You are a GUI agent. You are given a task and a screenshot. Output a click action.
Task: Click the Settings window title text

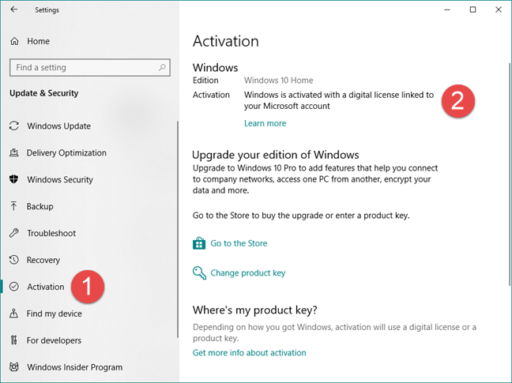(47, 10)
